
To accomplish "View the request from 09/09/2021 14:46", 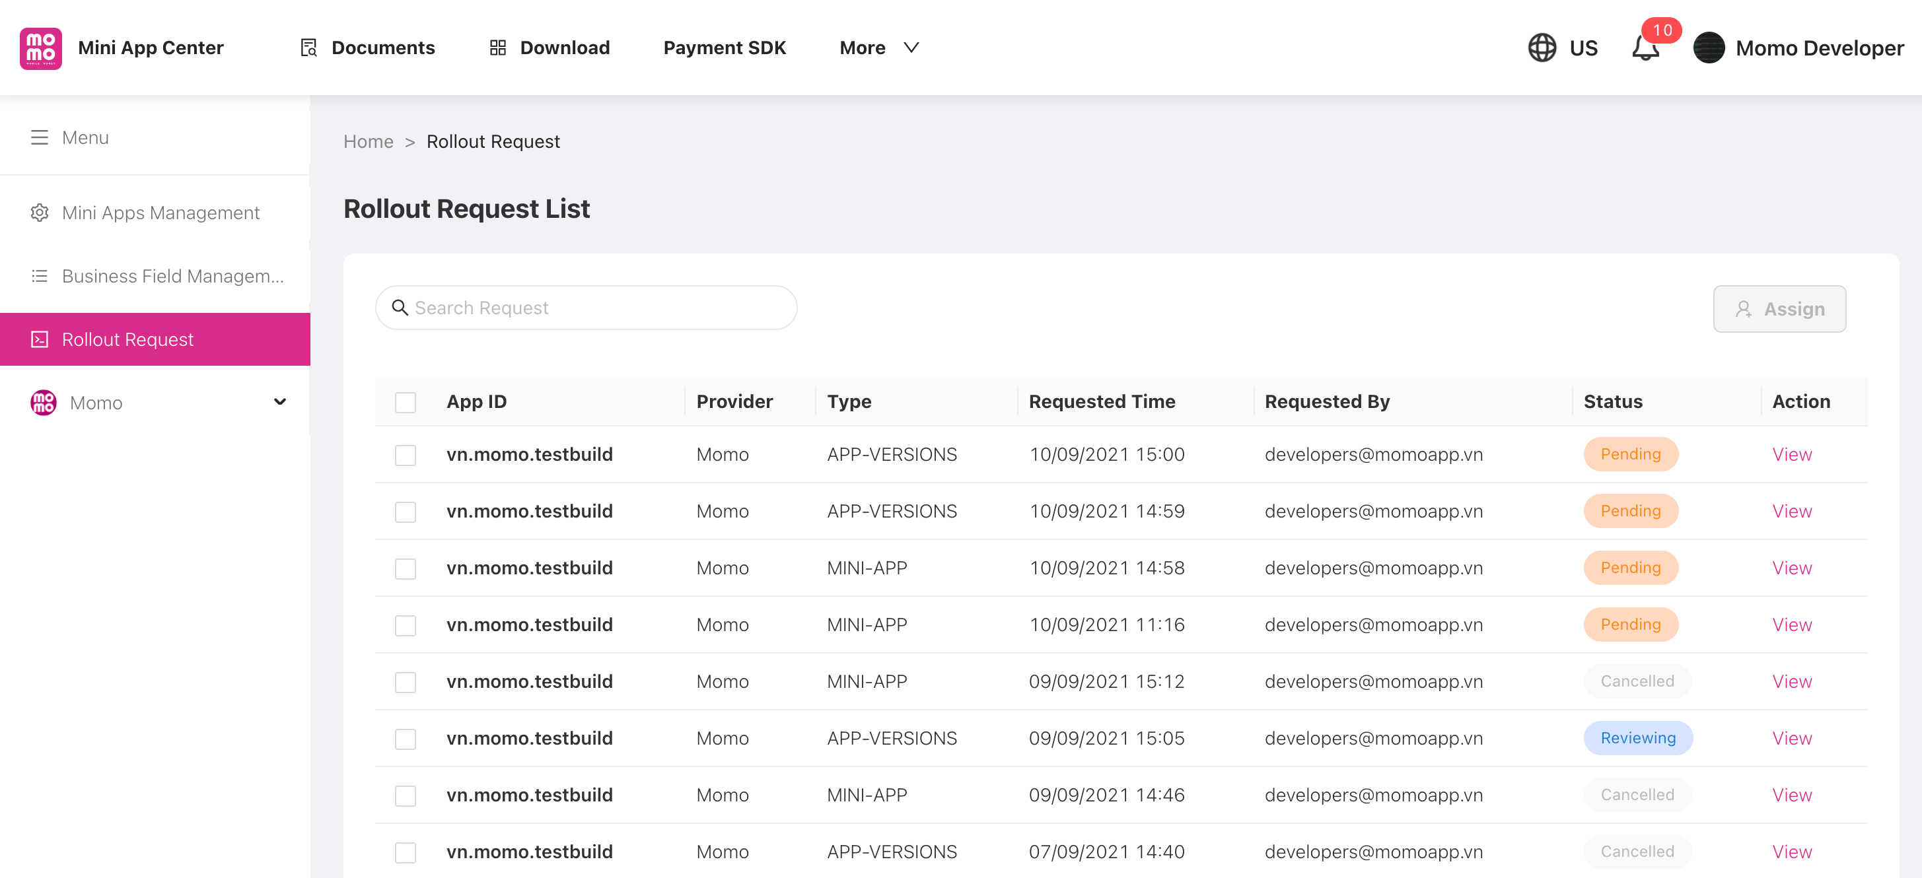I will coord(1791,794).
